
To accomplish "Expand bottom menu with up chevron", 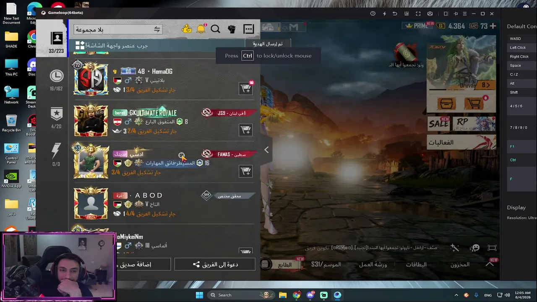I will click(490, 264).
